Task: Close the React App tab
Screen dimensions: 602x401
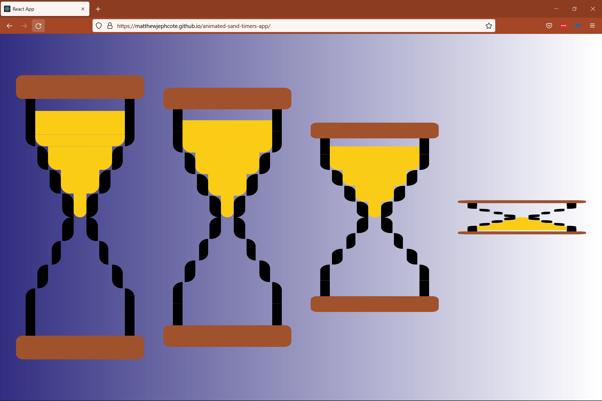Action: pyautogui.click(x=83, y=9)
